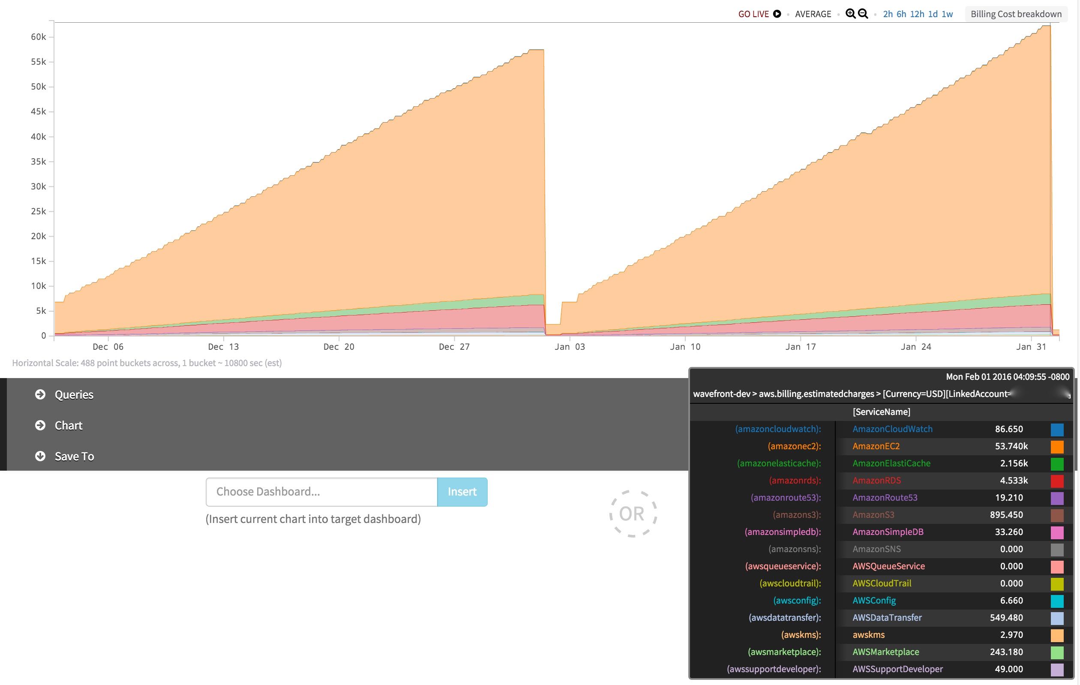This screenshot has height=685, width=1080.
Task: Collapse the Save To section arrow
Action: pos(40,456)
